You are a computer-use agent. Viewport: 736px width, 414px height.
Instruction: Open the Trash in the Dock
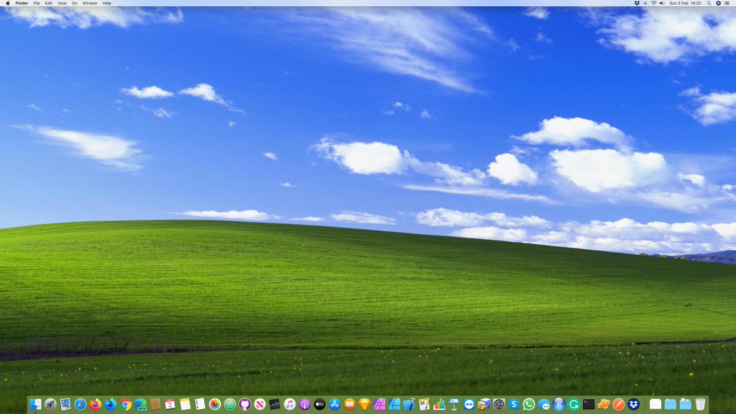pos(700,404)
